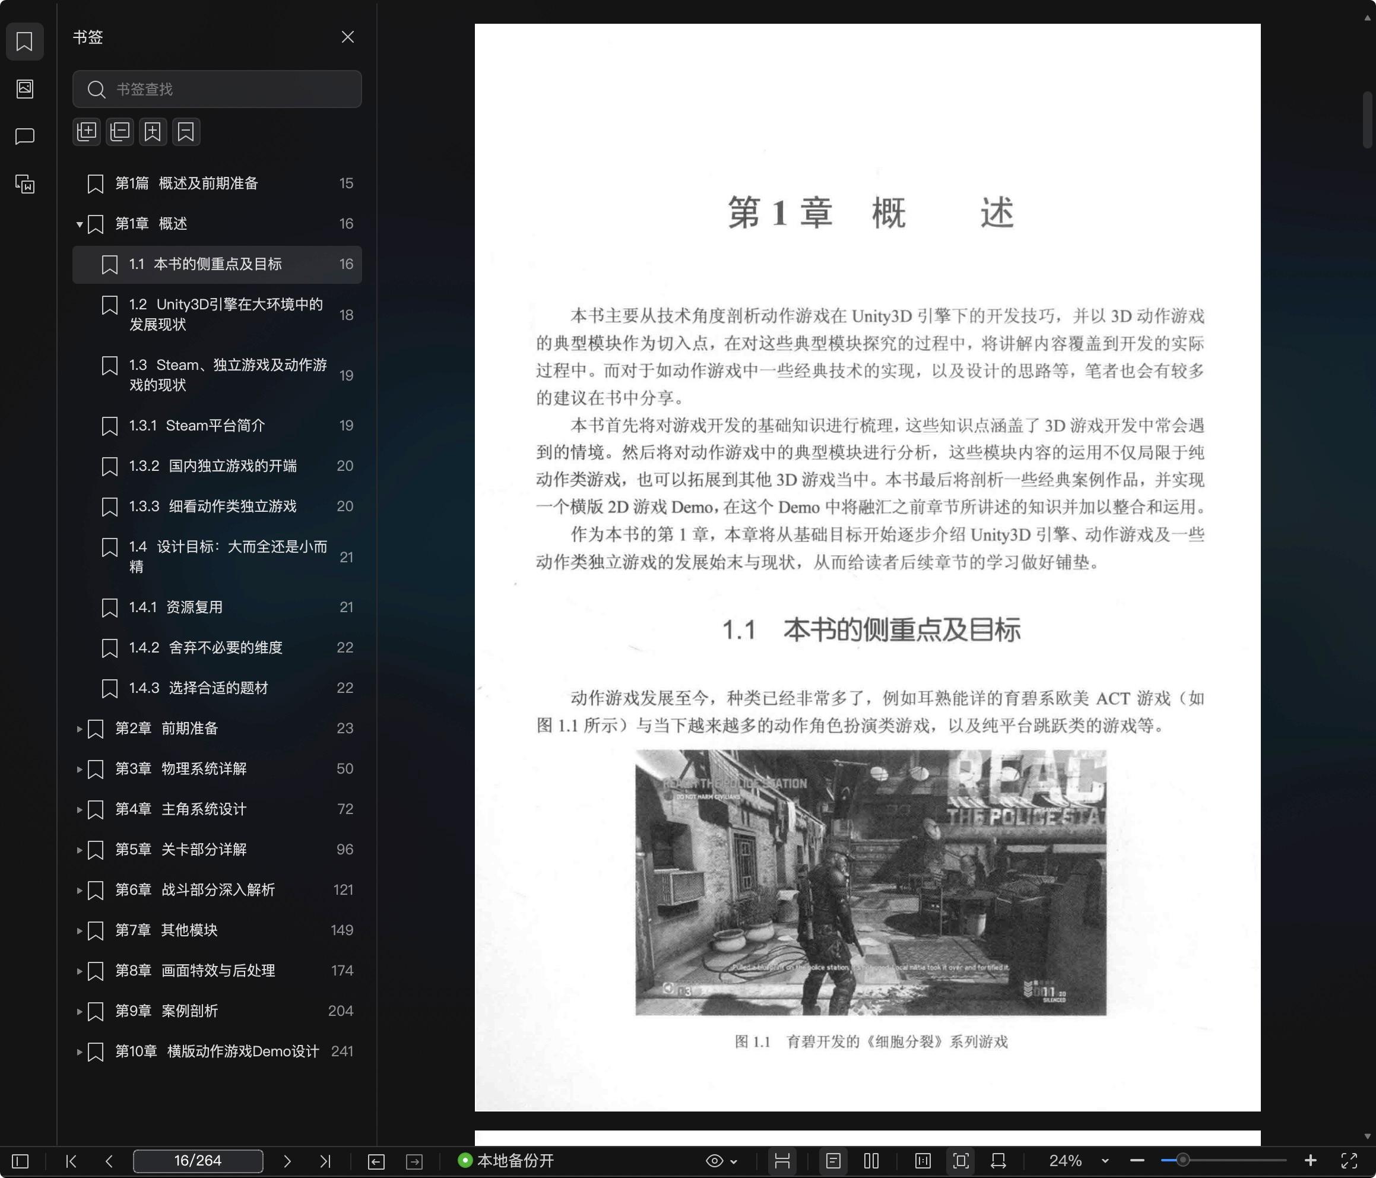
Task: Expand the 第2章 前期准备 bookmark
Action: point(79,729)
